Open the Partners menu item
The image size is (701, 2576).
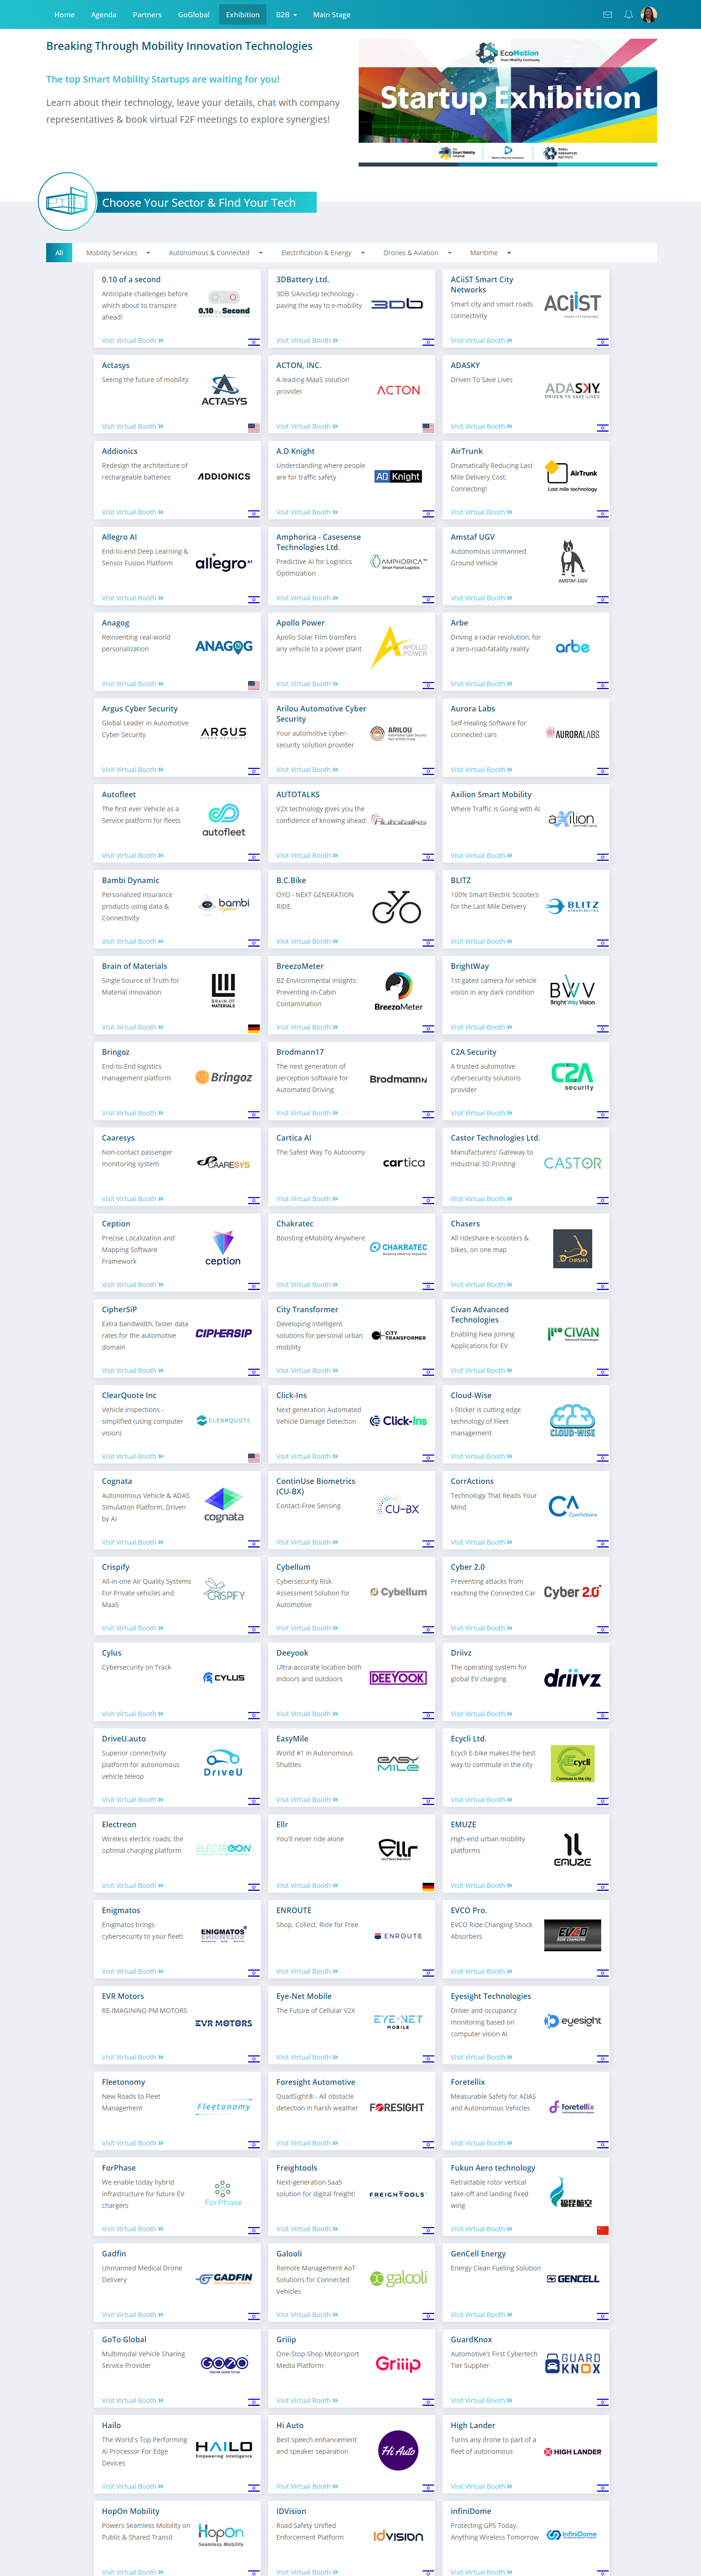pyautogui.click(x=147, y=15)
